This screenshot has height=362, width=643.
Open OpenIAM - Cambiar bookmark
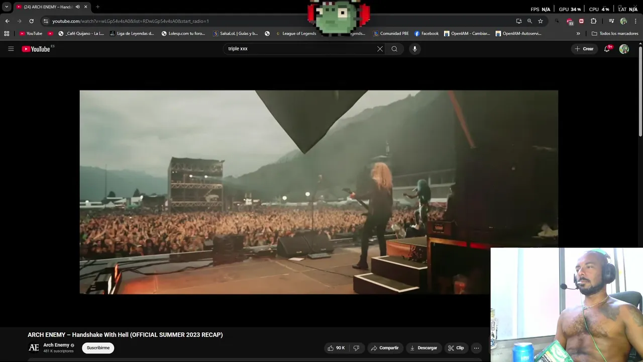tap(467, 34)
